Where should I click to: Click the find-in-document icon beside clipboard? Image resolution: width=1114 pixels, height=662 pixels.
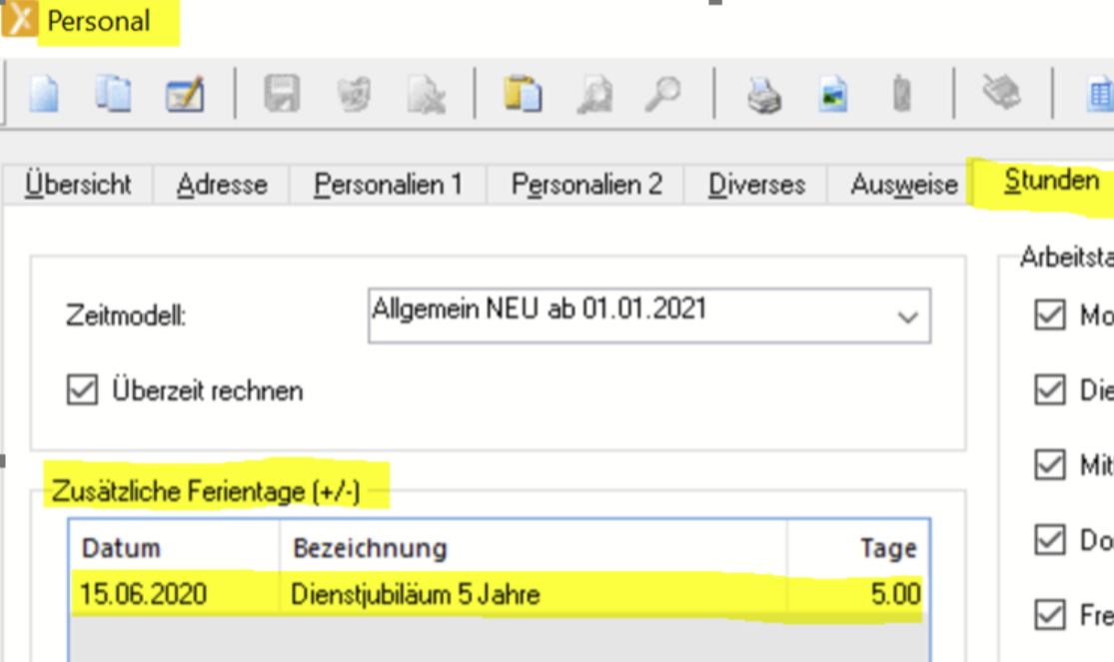[593, 94]
